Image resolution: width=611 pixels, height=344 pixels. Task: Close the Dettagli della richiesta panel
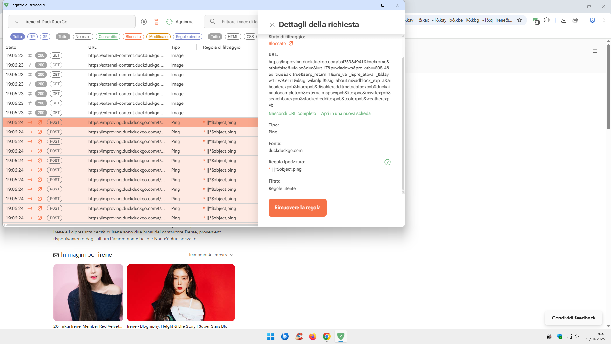(x=272, y=25)
